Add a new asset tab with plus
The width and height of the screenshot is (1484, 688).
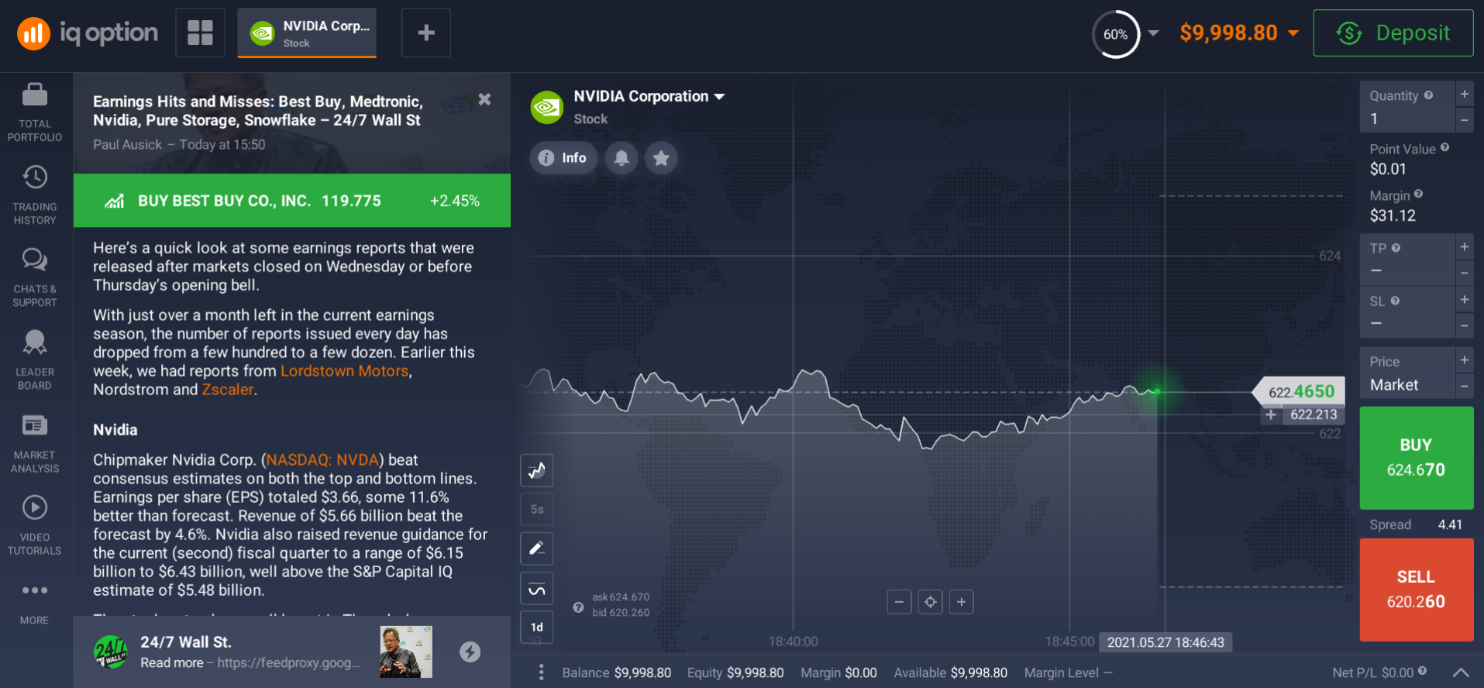[426, 33]
